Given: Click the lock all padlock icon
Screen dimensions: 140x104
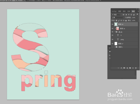Looking at the screenshot, I should pos(126,20).
